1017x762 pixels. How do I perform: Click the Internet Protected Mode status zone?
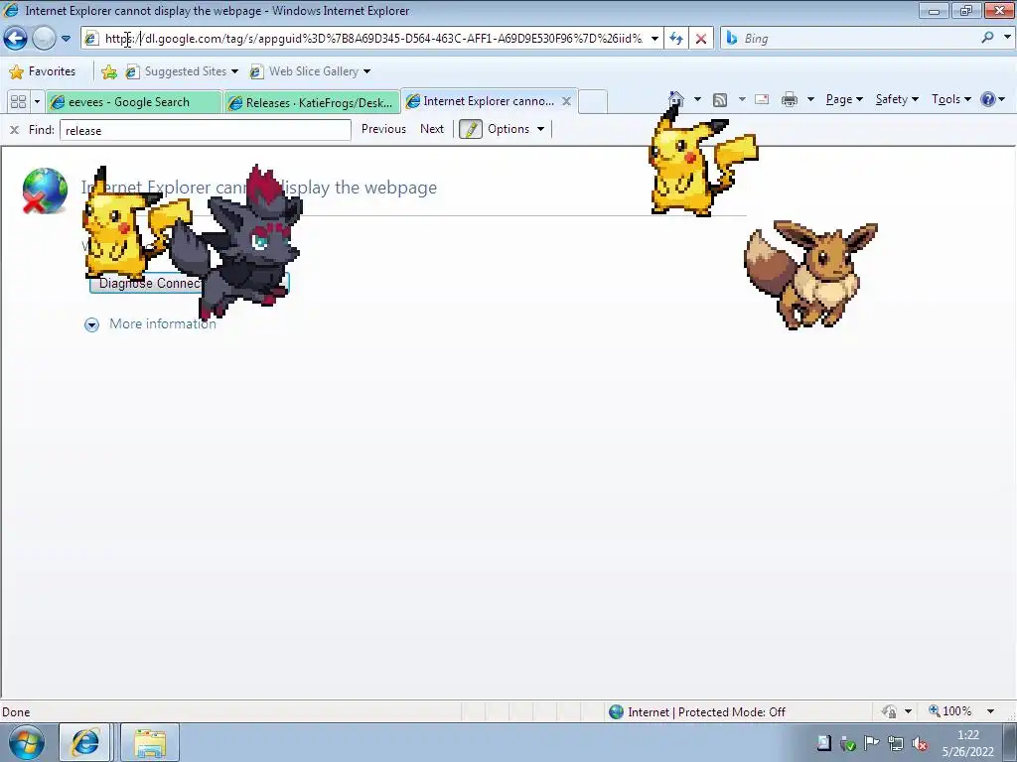point(697,712)
